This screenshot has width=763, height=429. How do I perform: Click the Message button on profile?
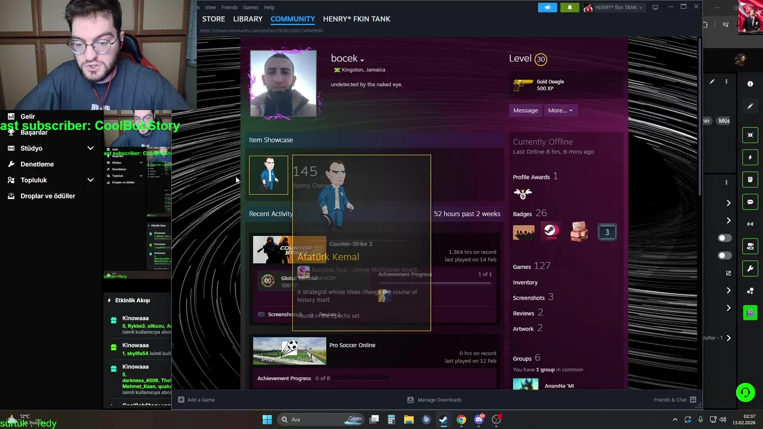coord(526,110)
